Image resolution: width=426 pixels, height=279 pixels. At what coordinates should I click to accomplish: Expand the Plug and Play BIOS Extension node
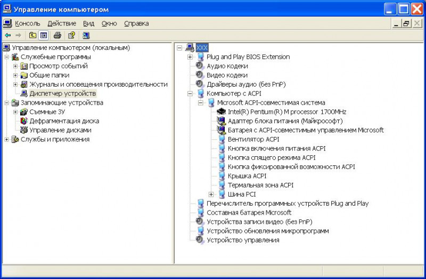tap(190, 57)
